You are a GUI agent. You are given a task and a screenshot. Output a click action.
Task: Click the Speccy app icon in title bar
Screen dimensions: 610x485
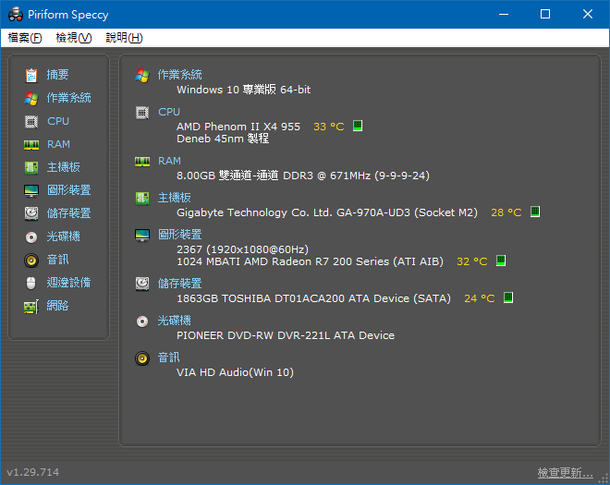(16, 15)
